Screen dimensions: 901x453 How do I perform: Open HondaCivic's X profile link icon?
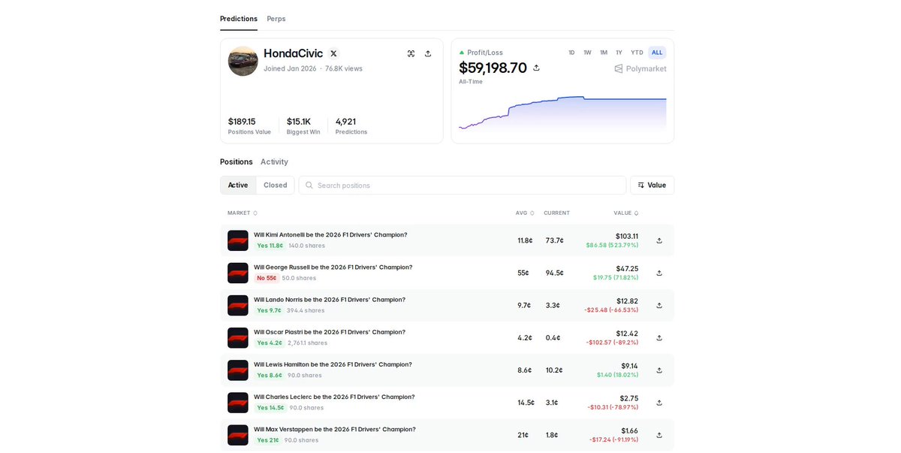pos(333,53)
